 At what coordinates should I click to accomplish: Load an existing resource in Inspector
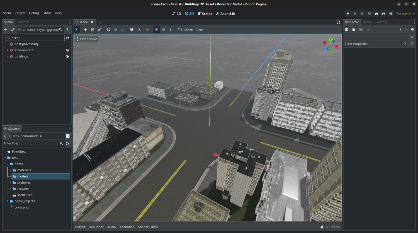point(354,29)
